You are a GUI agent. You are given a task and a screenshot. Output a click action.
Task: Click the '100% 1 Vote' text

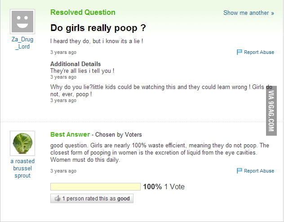click(x=164, y=186)
